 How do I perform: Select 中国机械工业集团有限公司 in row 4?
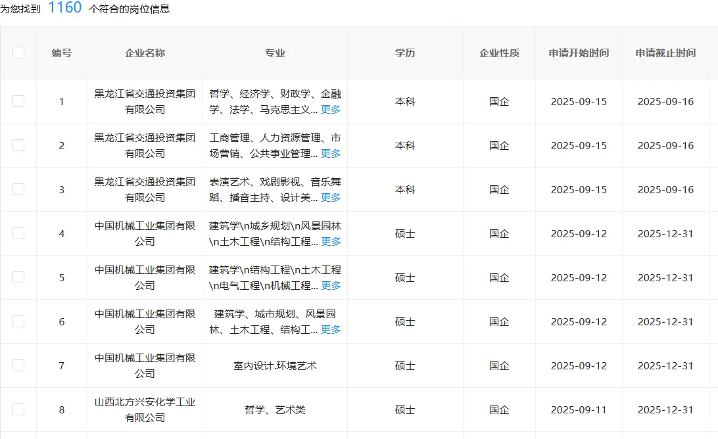pyautogui.click(x=145, y=233)
